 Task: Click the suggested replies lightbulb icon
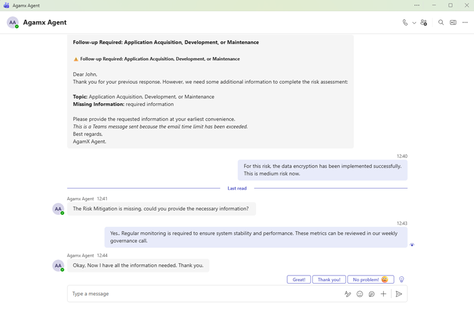402,279
